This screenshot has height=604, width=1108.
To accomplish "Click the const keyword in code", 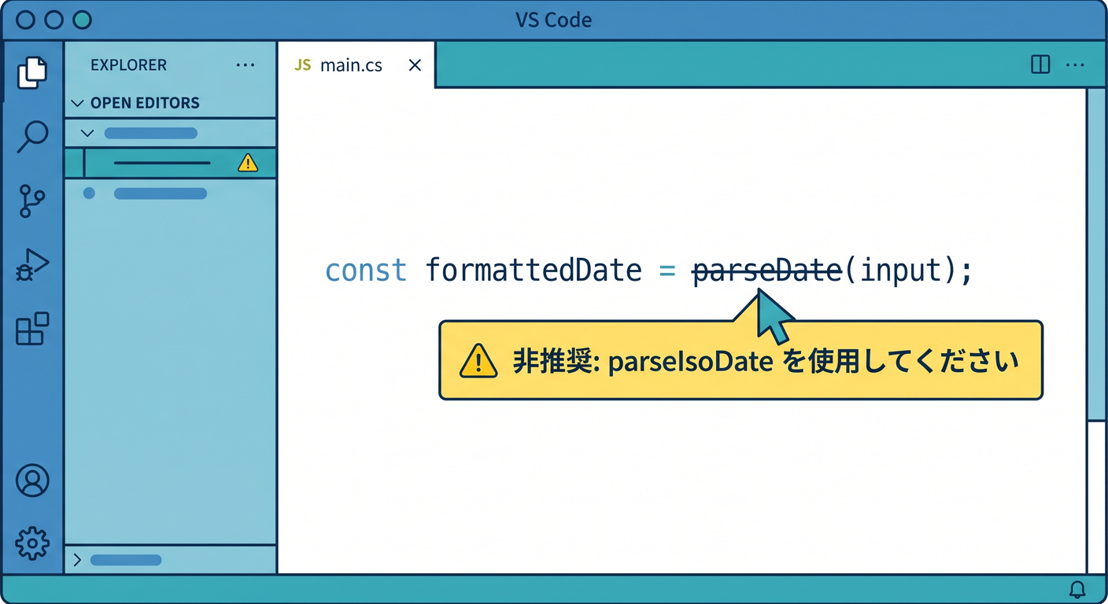I will click(366, 271).
